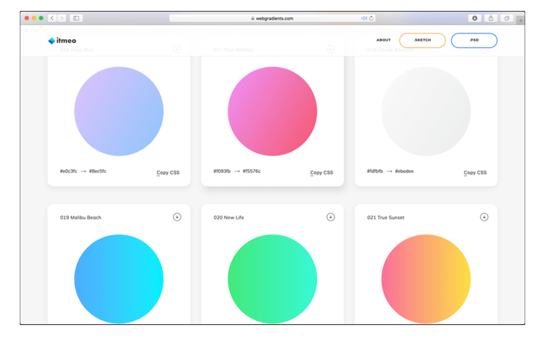Mute audio via address bar speaker icon
The width and height of the screenshot is (545, 353).
(x=364, y=18)
